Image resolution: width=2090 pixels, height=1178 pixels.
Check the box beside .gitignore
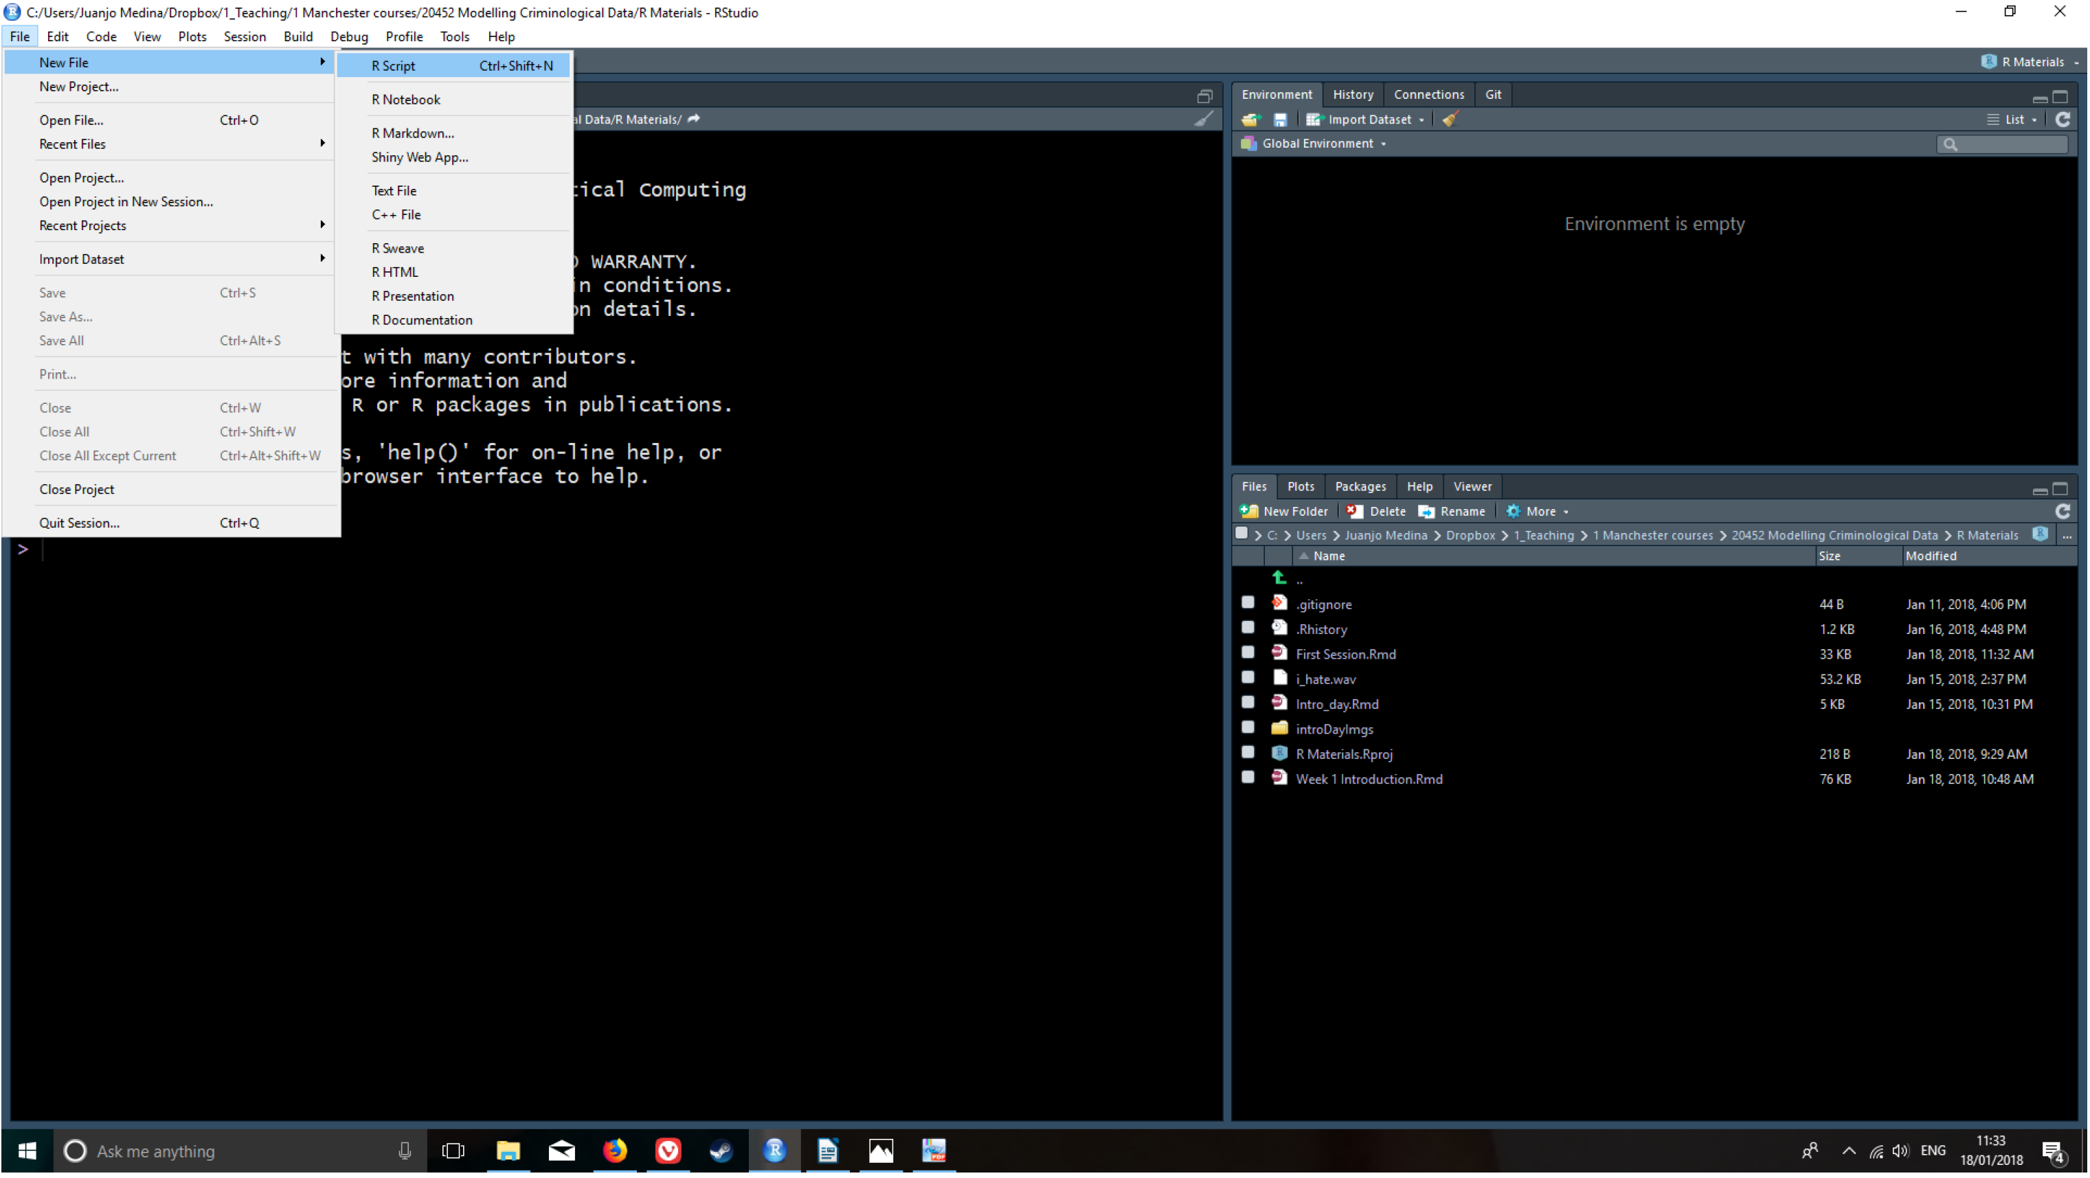point(1248,604)
